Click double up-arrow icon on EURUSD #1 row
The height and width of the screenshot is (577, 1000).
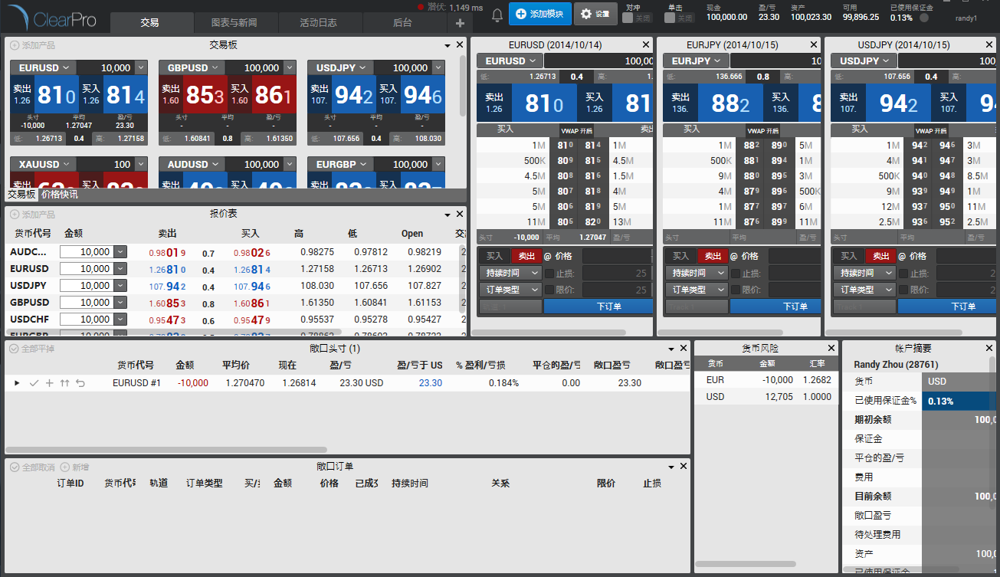[64, 383]
